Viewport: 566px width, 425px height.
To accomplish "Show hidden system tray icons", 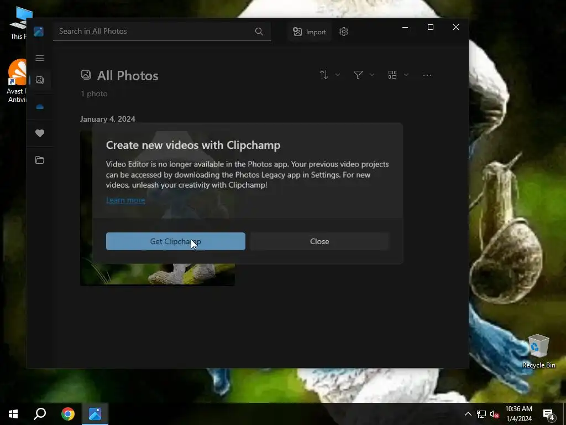I will [x=468, y=414].
